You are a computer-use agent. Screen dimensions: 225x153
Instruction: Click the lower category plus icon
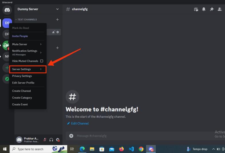(x=58, y=48)
